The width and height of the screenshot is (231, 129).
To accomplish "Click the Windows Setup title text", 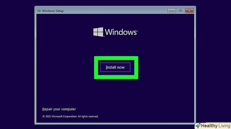I will 53,11.
